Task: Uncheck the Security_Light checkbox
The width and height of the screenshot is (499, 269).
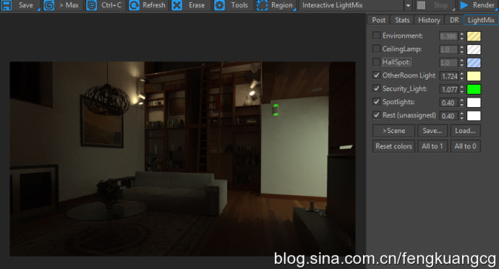Action: pos(376,88)
